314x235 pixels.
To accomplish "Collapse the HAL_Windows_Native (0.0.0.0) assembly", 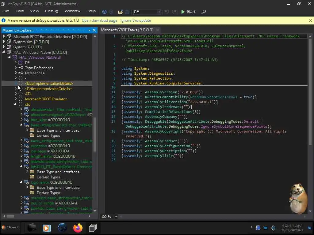I will click(x=4, y=52).
